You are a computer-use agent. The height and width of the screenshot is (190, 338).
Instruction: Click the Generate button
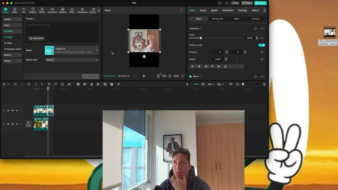91,76
